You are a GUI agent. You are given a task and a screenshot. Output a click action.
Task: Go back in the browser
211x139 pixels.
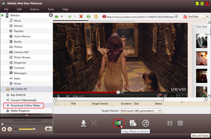coord(57,16)
